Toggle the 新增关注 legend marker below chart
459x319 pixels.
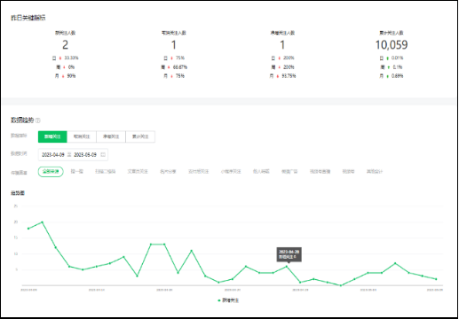[x=219, y=300]
